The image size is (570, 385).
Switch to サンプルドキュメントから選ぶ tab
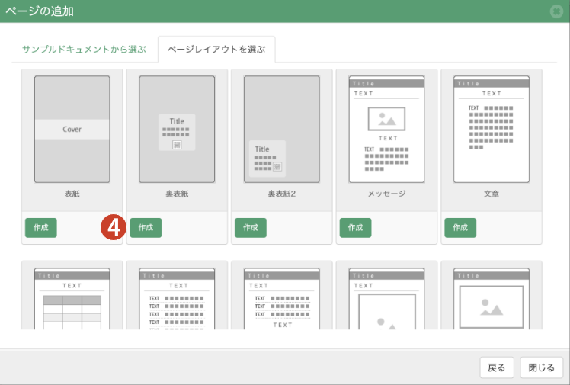(84, 50)
